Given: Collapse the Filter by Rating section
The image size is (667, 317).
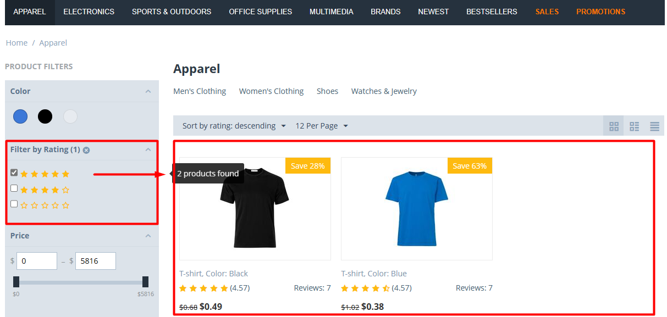Looking at the screenshot, I should point(148,149).
